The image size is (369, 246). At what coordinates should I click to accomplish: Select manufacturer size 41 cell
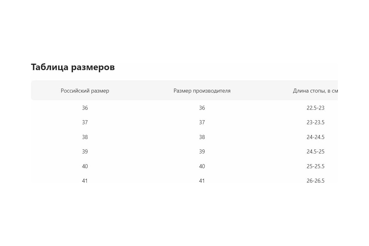tap(202, 181)
